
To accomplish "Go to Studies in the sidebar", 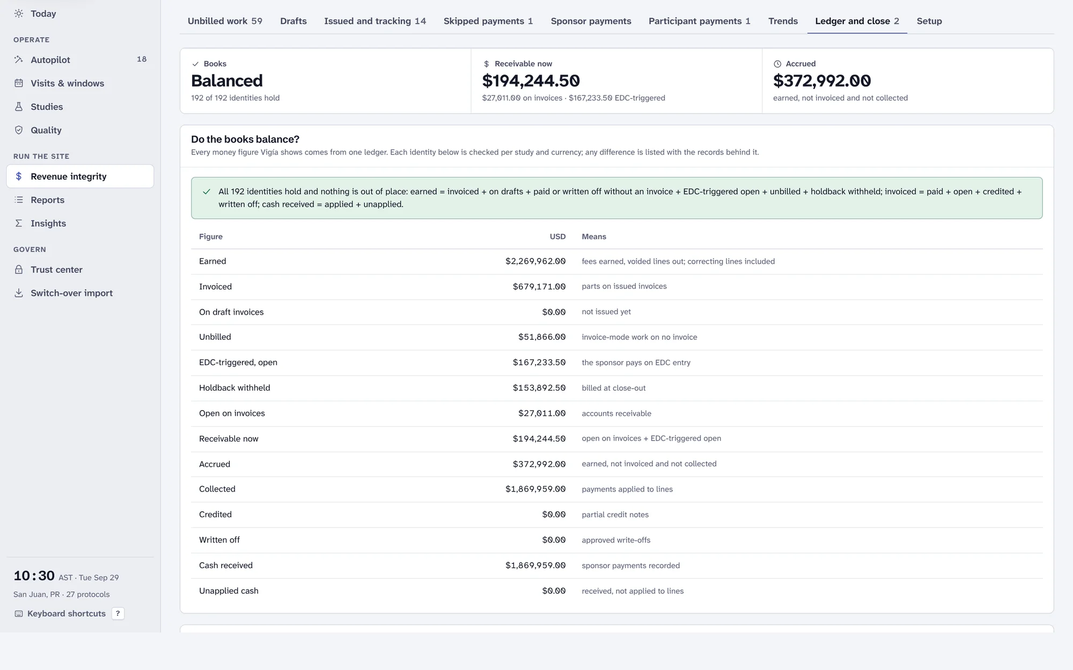I will [80, 107].
